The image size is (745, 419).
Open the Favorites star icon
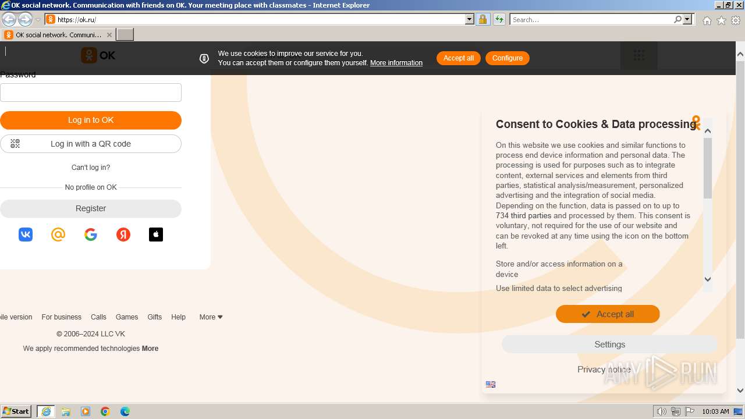click(x=721, y=20)
